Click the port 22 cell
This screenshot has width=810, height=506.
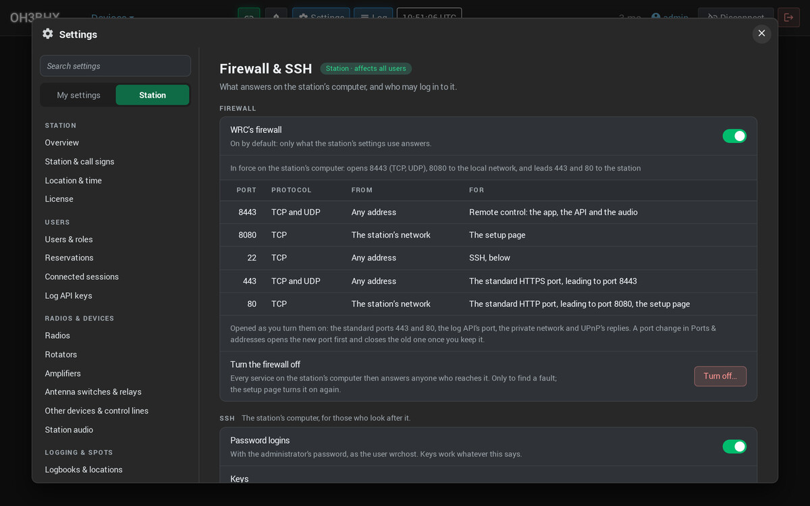point(252,258)
